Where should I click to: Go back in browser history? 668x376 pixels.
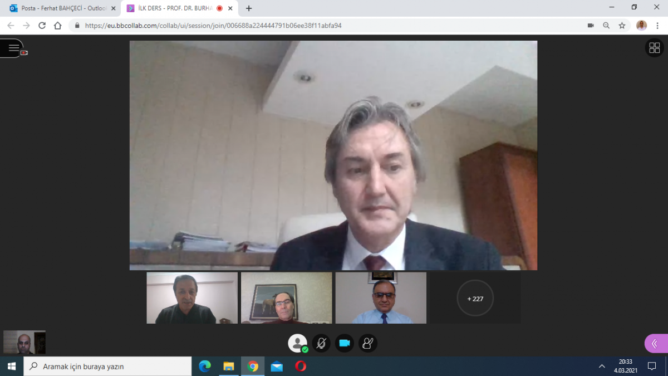pyautogui.click(x=11, y=26)
